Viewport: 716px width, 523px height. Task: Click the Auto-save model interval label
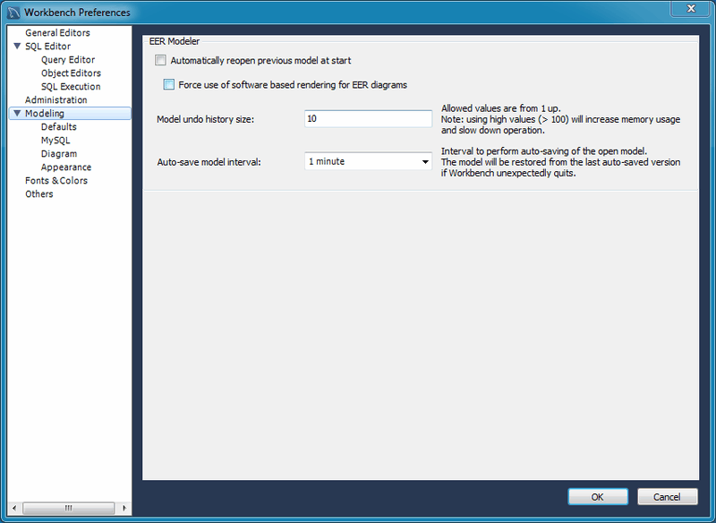coord(209,162)
